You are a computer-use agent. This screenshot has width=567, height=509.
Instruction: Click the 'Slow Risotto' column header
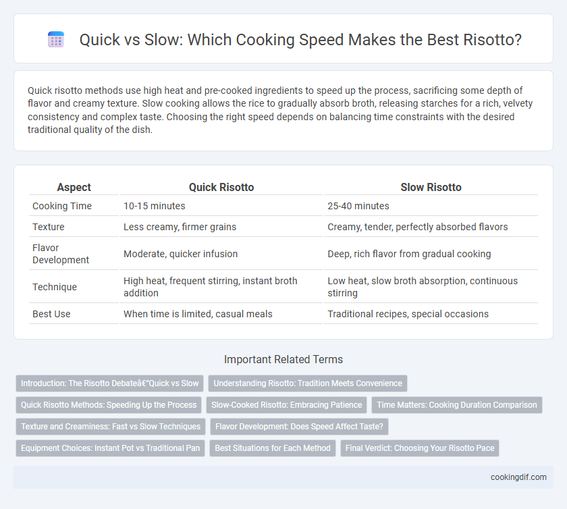pos(431,187)
